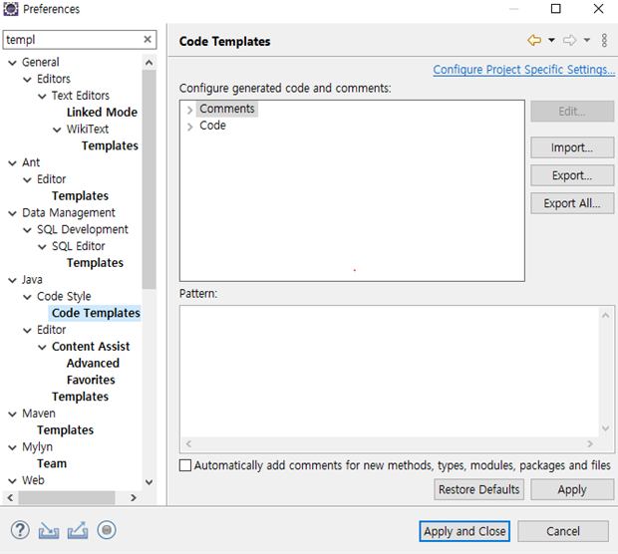This screenshot has width=618, height=554.
Task: Click the export preferences icon
Action: pyautogui.click(x=78, y=530)
